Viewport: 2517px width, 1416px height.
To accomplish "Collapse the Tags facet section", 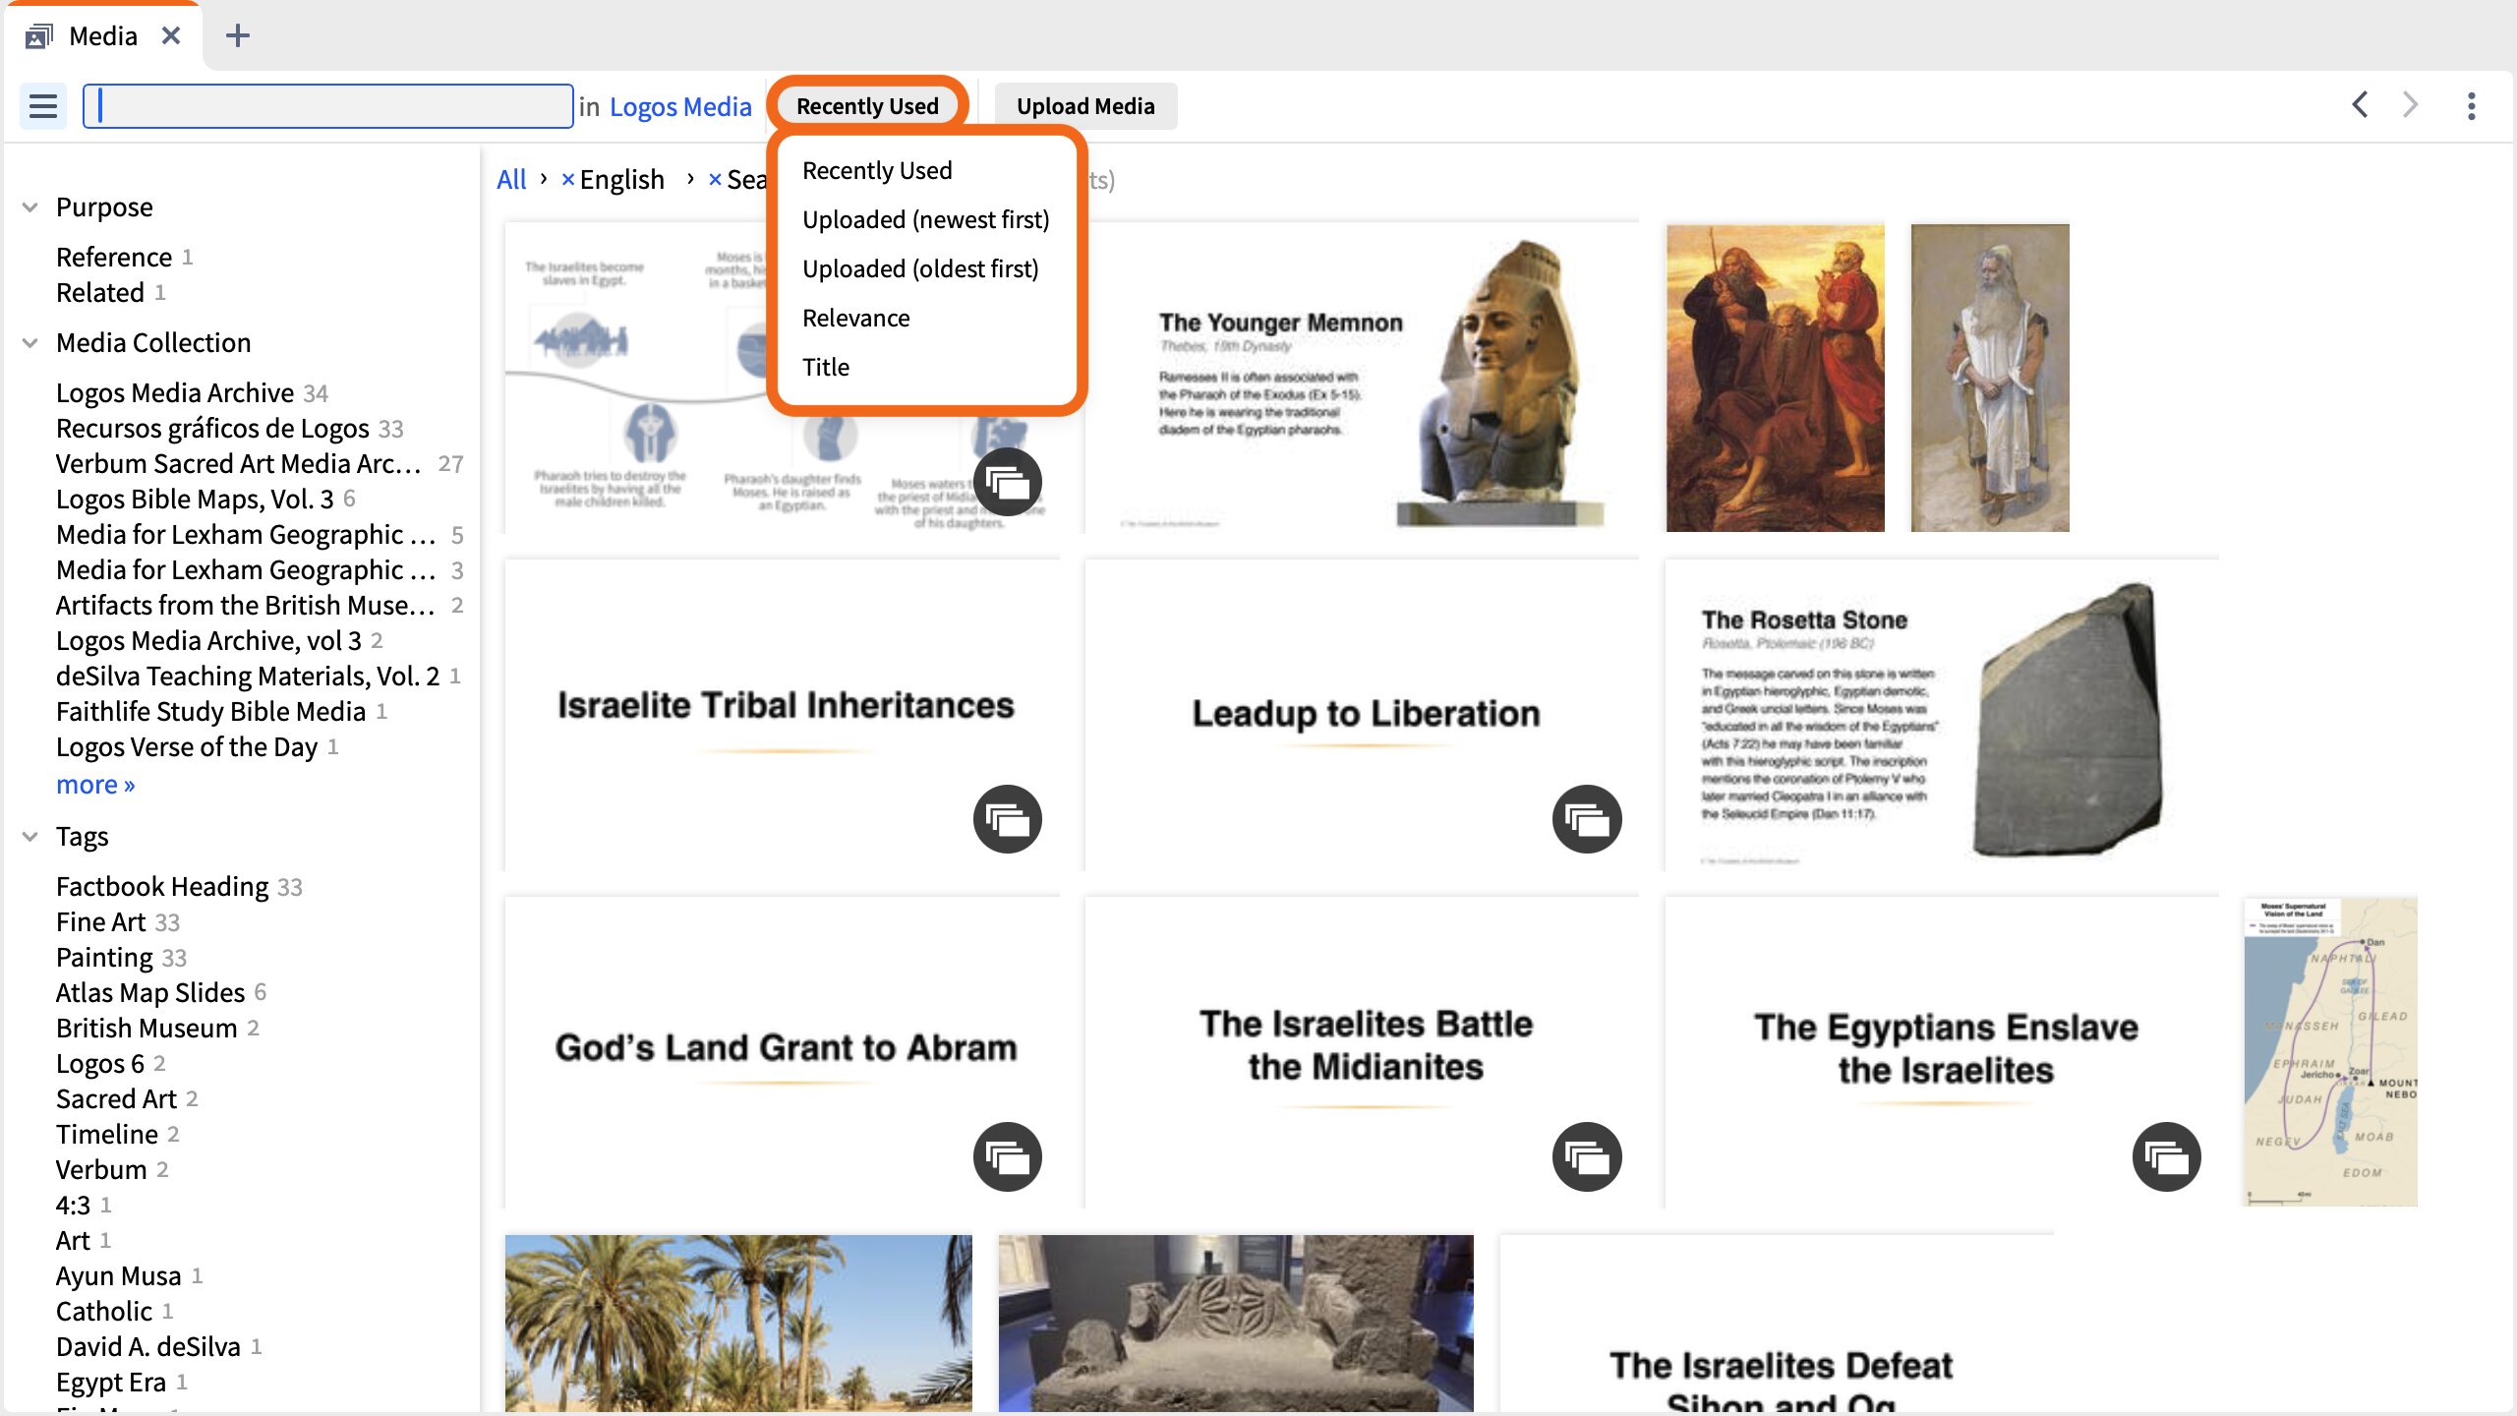I will 30,837.
